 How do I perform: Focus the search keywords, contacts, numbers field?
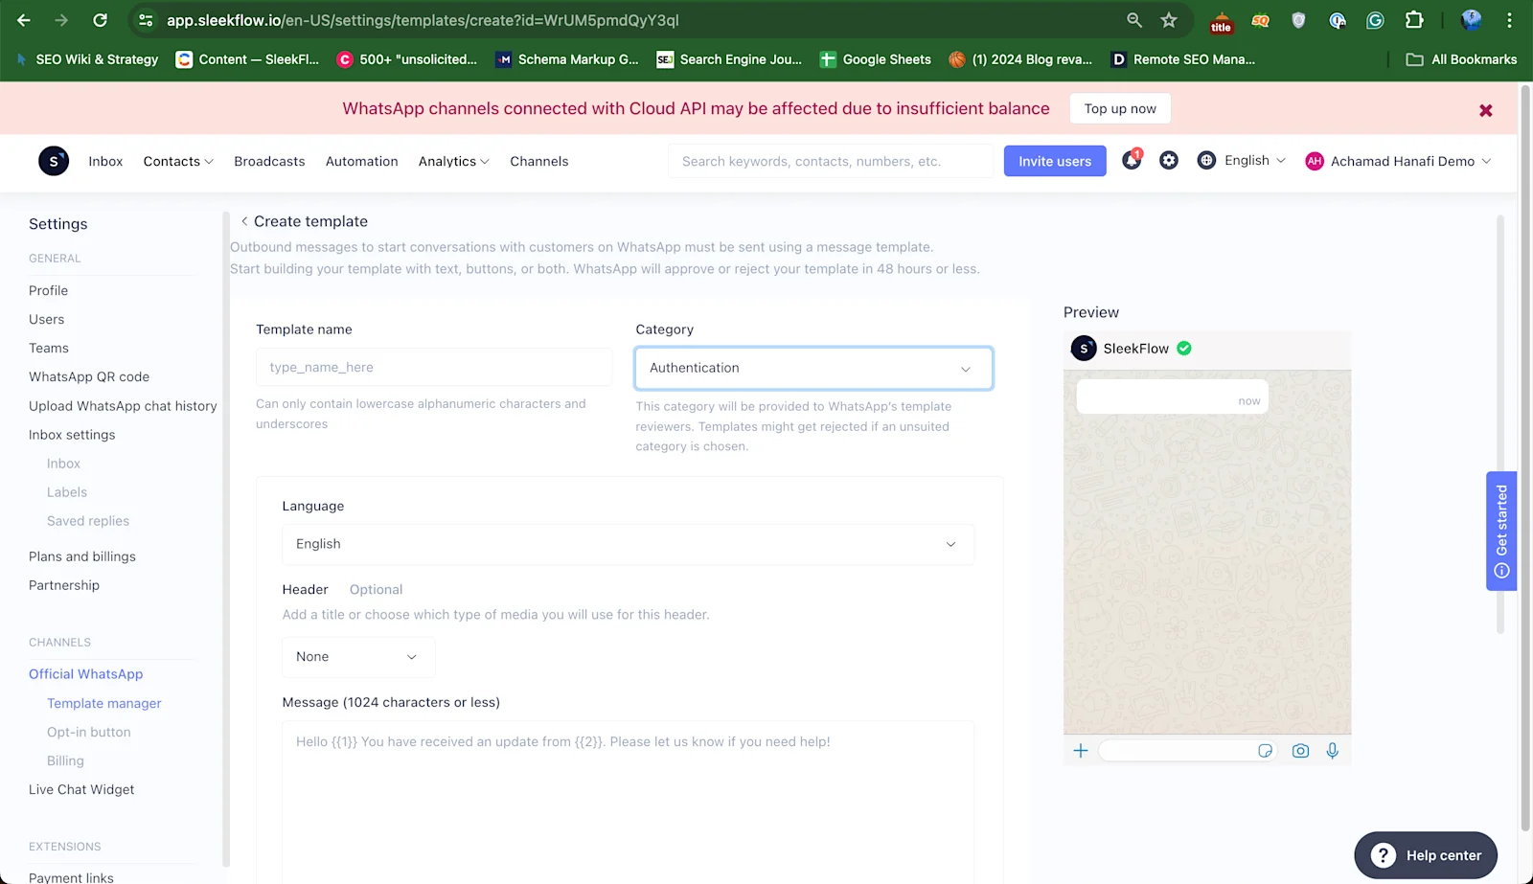tap(831, 161)
